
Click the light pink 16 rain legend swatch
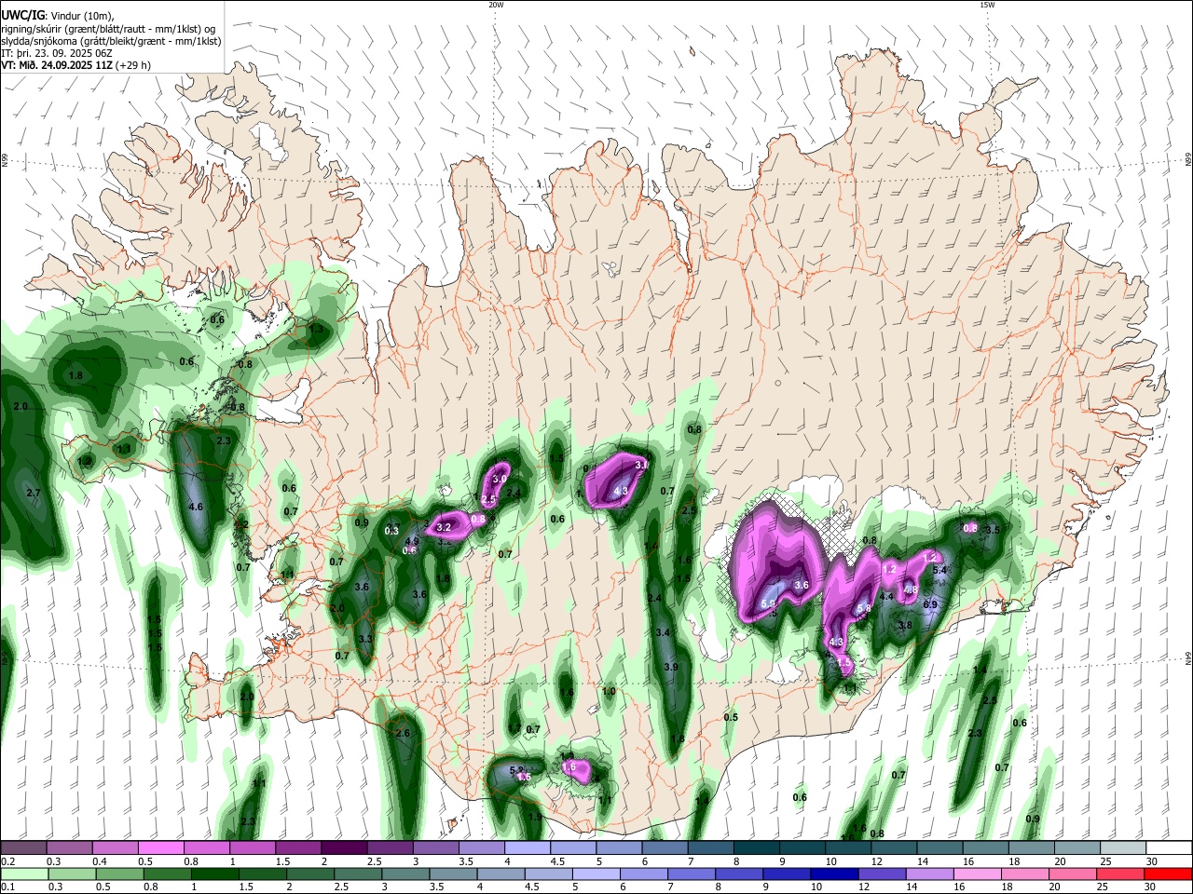(x=978, y=874)
